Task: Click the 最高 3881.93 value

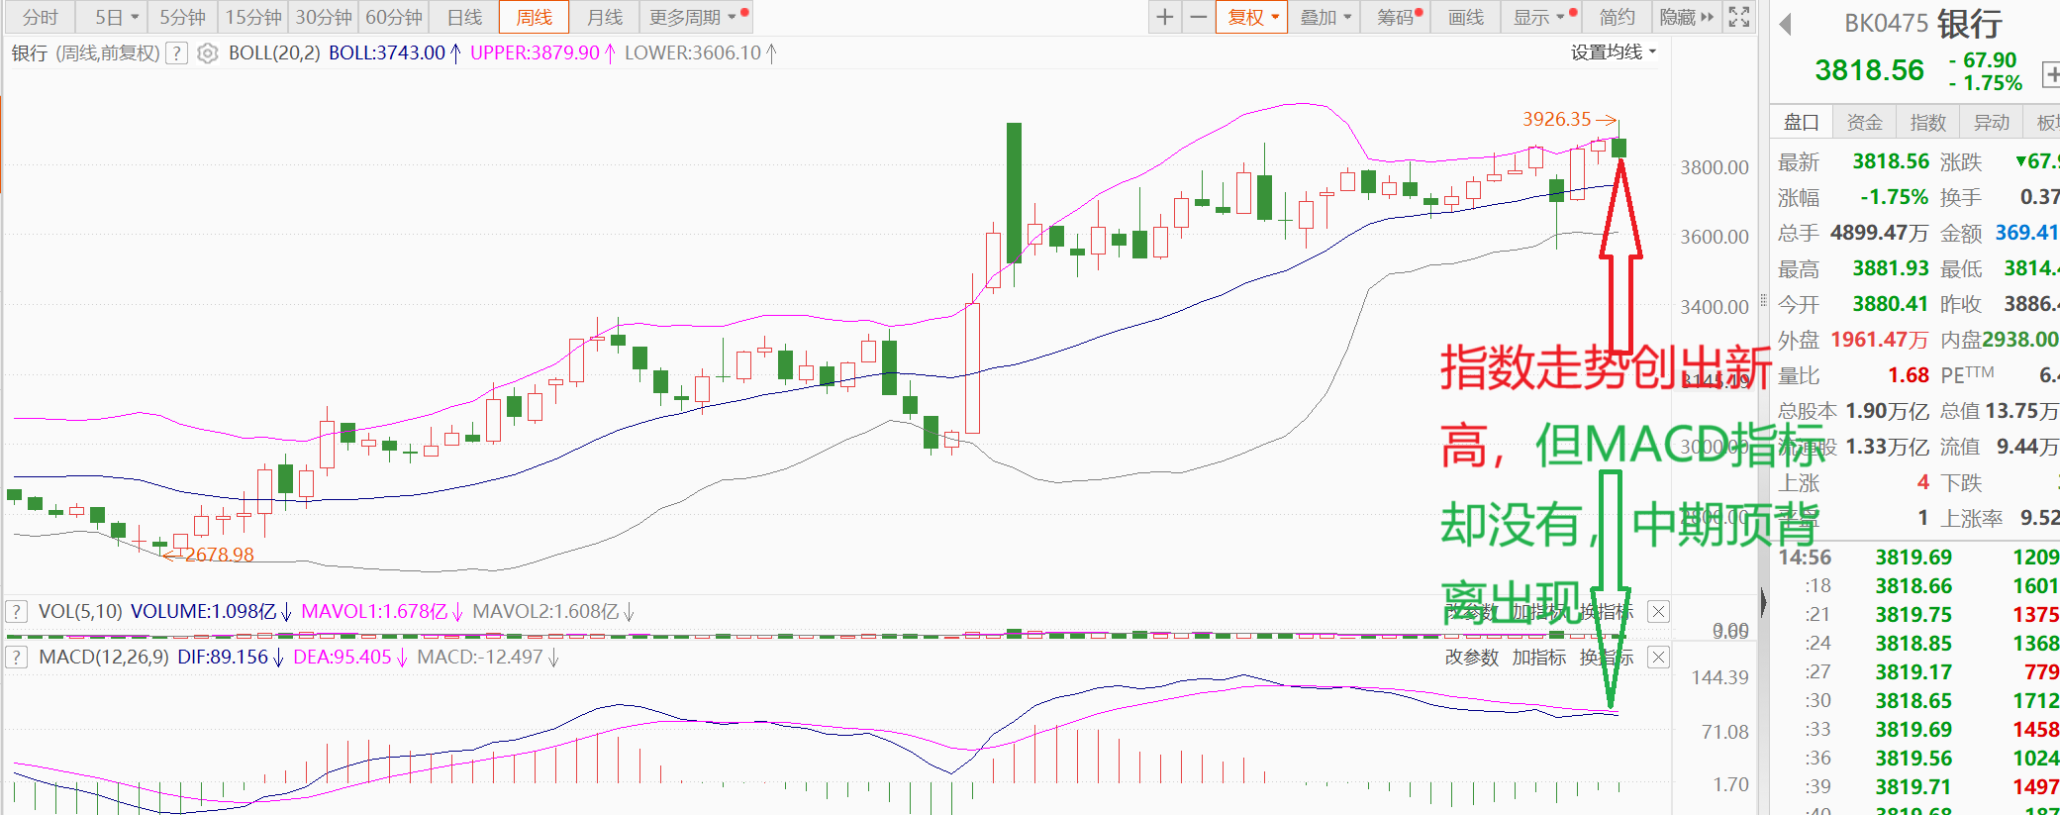Action: click(x=1891, y=268)
